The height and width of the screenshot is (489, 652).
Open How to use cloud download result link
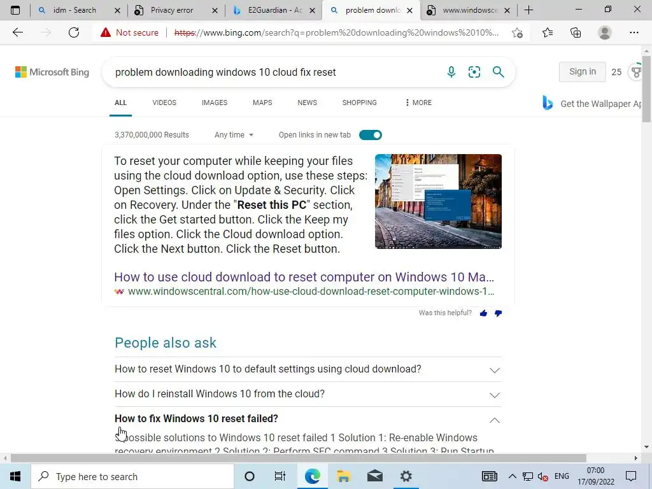coord(304,277)
